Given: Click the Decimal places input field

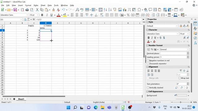Looking at the screenshot, I should coord(174,53).
